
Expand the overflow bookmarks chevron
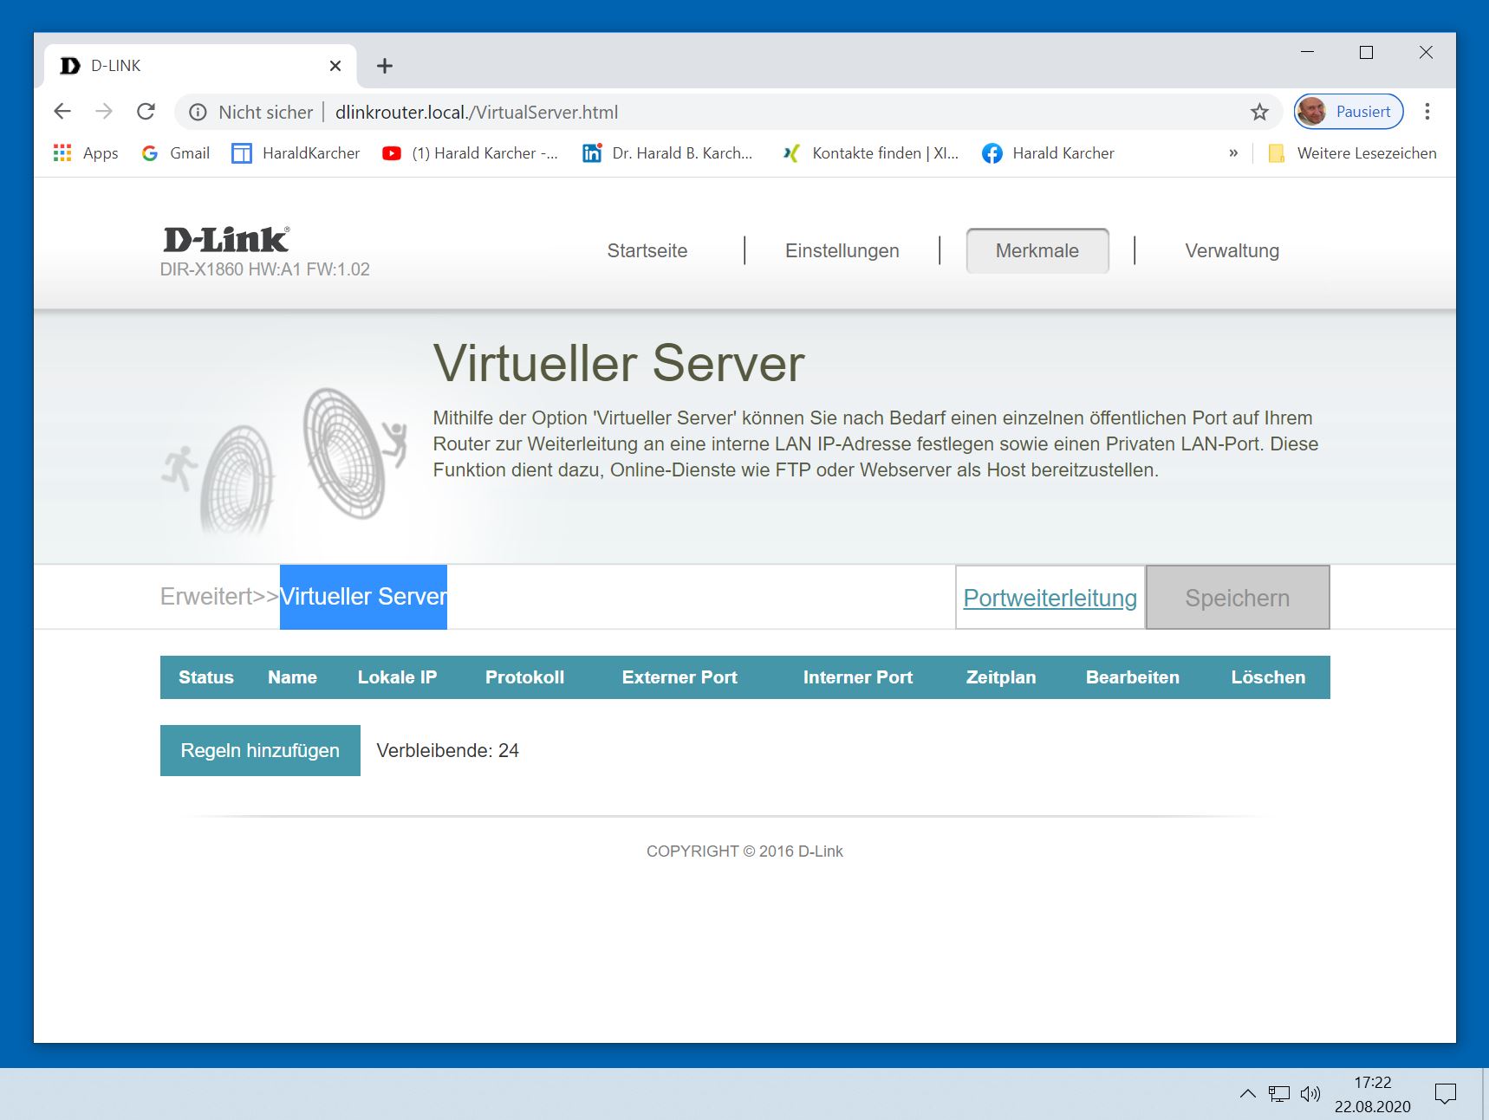[x=1233, y=153]
